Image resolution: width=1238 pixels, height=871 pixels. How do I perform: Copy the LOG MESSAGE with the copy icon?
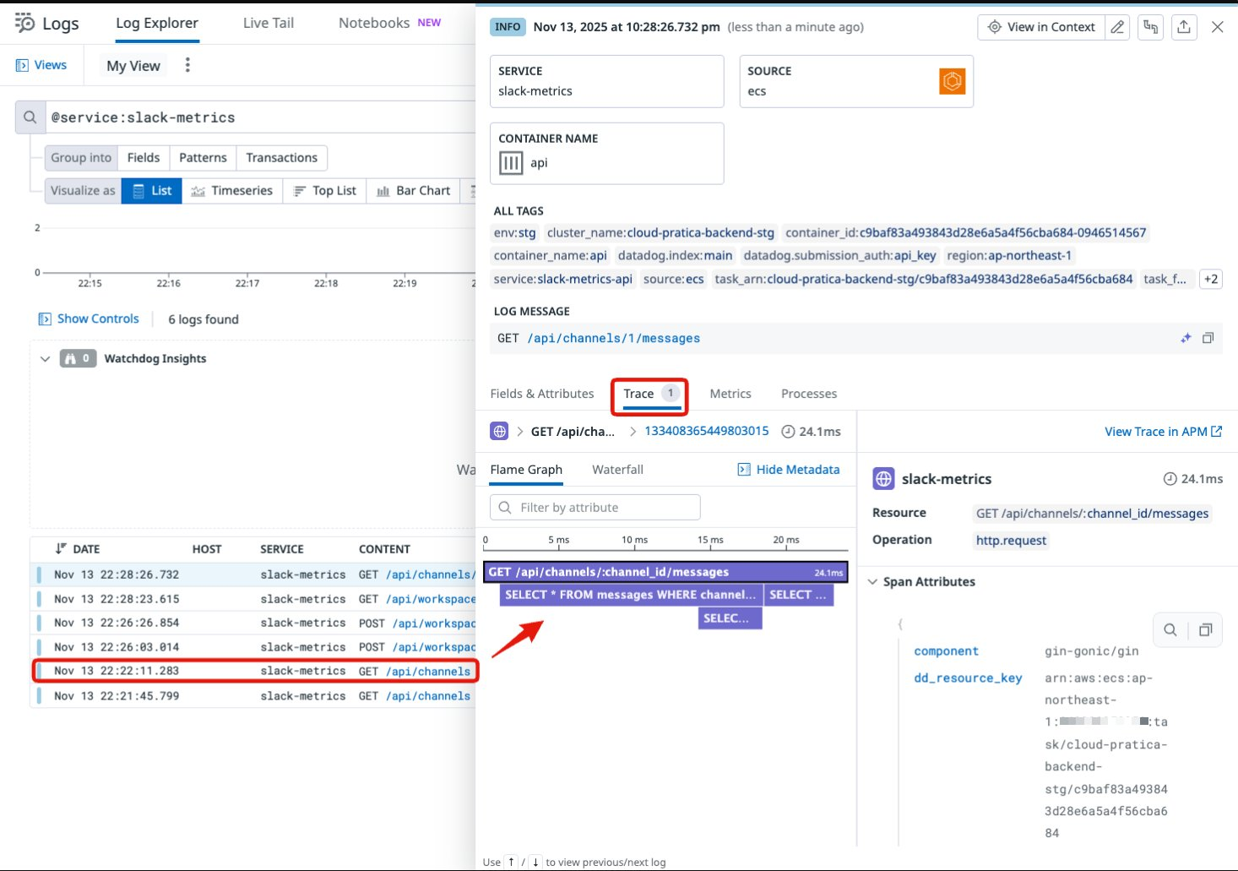pyautogui.click(x=1208, y=338)
